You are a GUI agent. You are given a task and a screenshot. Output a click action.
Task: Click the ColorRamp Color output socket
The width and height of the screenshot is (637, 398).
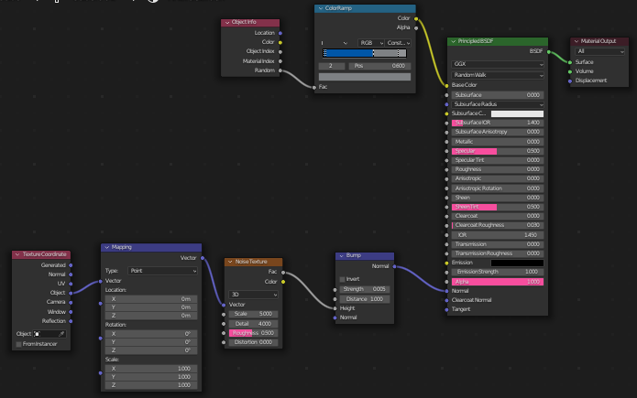click(x=416, y=18)
